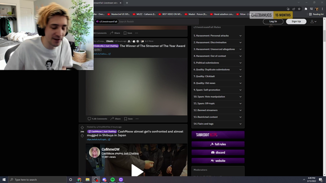Click the taskbar search box
The width and height of the screenshot is (326, 183).
coord(37,179)
